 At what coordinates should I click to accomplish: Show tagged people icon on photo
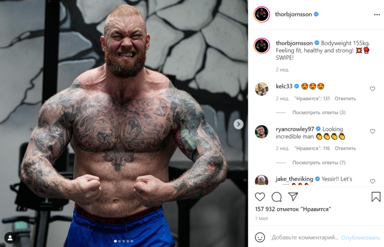coord(10,238)
